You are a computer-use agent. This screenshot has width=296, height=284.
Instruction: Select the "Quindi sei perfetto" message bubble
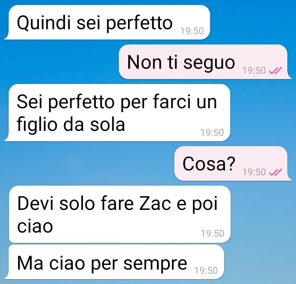click(x=107, y=22)
